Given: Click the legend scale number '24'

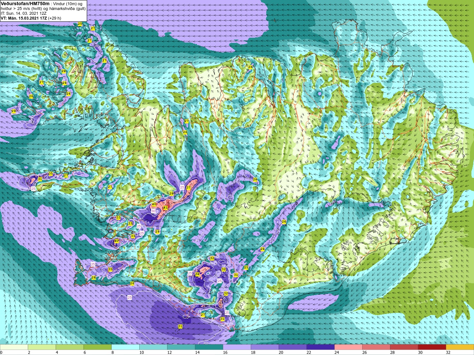Looking at the screenshot, I should 337,352.
